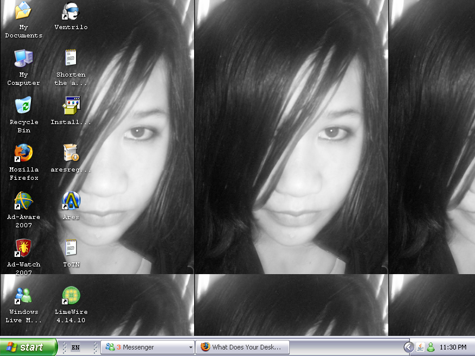Screen dimensions: 475x356
Task: Open the aresreg file
Action: coord(71,153)
